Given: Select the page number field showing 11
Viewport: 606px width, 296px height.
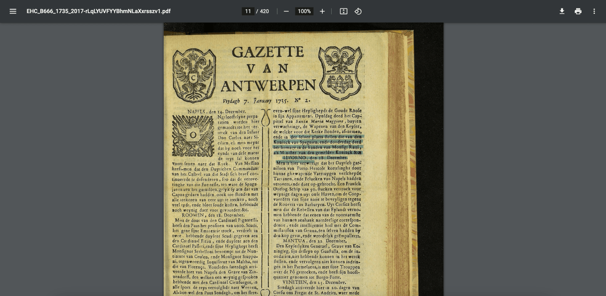Looking at the screenshot, I should tap(248, 11).
